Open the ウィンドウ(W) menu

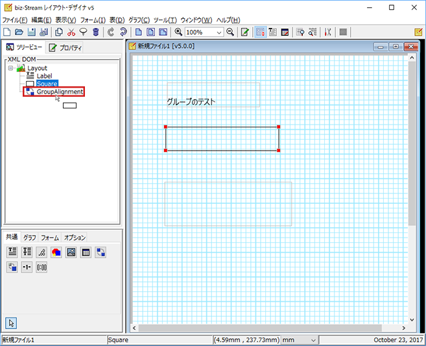[196, 20]
